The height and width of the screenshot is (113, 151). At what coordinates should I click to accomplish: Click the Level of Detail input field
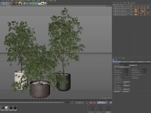(x=126, y=75)
